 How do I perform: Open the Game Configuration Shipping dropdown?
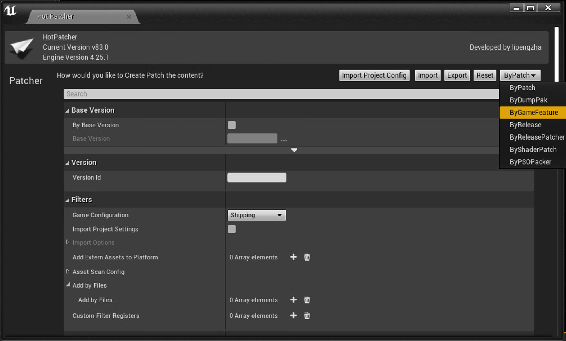click(x=257, y=215)
